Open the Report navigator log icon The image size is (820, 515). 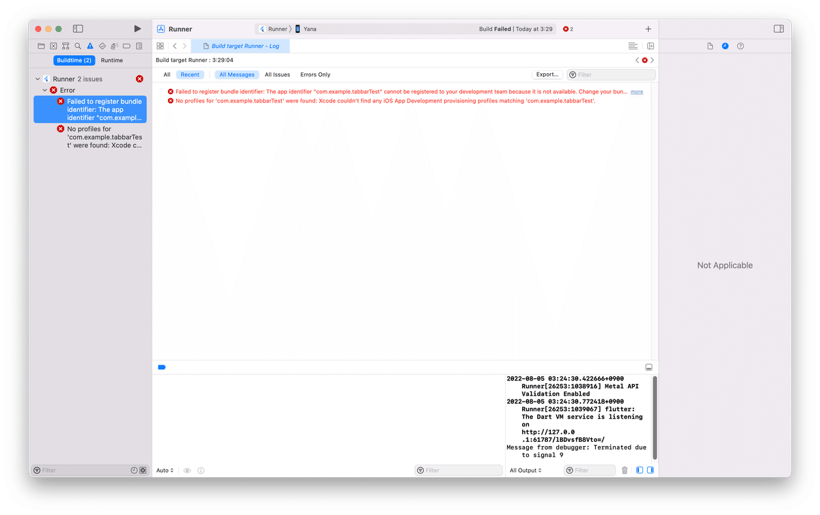[139, 46]
